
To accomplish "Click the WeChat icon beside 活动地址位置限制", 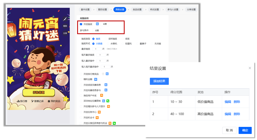I will tap(108, 101).
